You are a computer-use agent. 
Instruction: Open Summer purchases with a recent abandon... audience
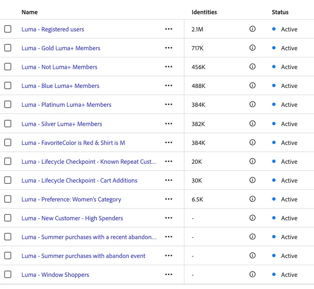tap(89, 237)
